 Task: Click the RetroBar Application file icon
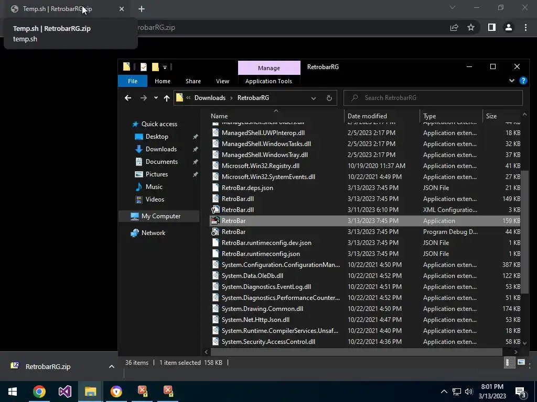click(215, 221)
